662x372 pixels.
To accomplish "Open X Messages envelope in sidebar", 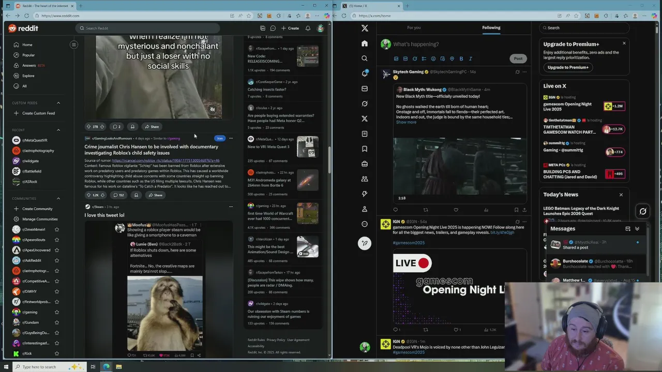I will [x=365, y=88].
